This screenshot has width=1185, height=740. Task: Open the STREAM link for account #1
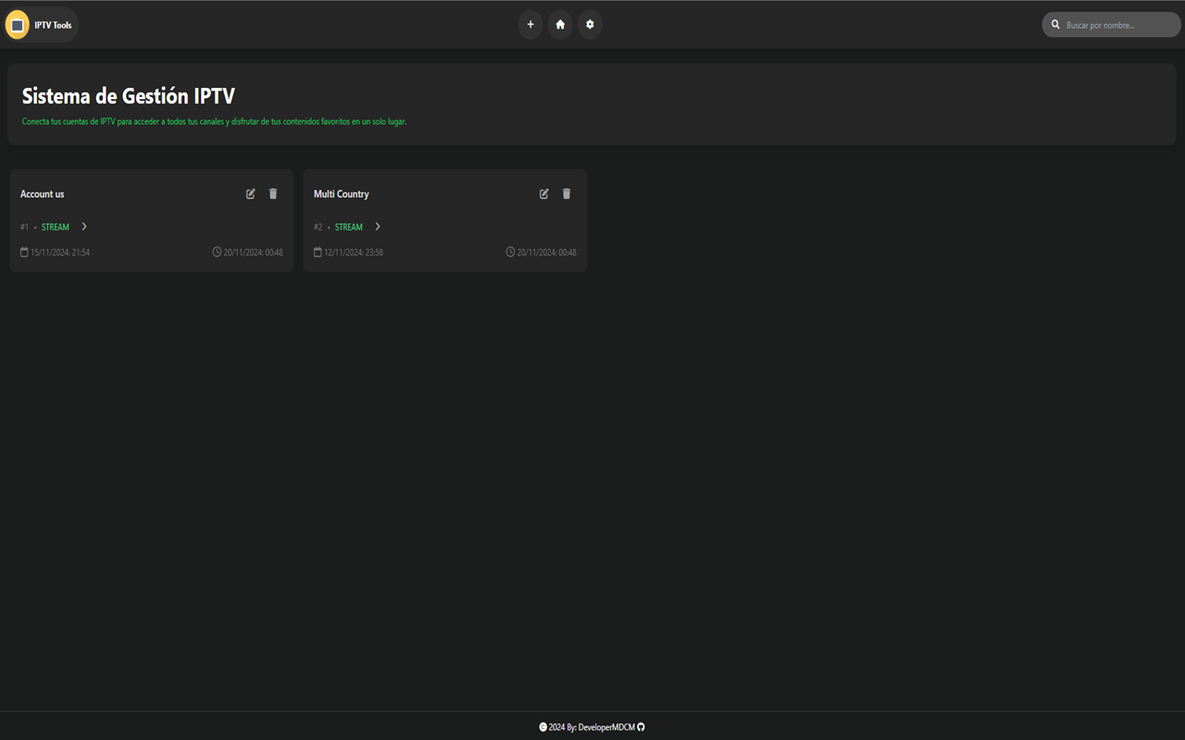[x=56, y=228]
